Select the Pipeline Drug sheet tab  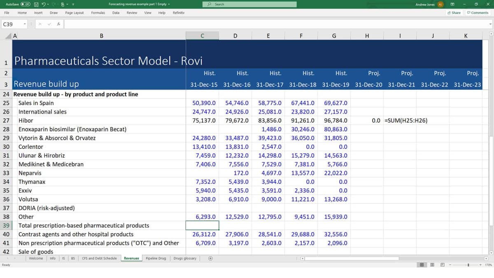tap(156, 258)
